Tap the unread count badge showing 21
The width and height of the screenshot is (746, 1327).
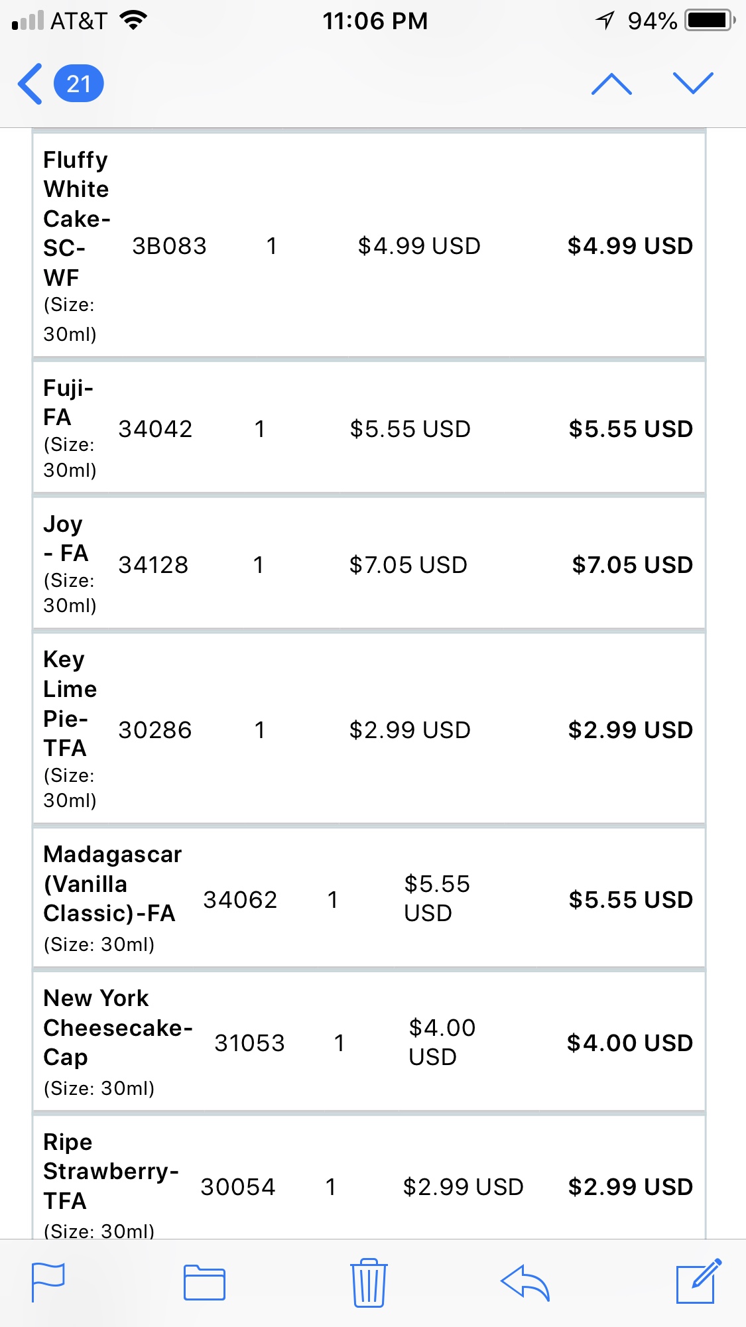[78, 84]
